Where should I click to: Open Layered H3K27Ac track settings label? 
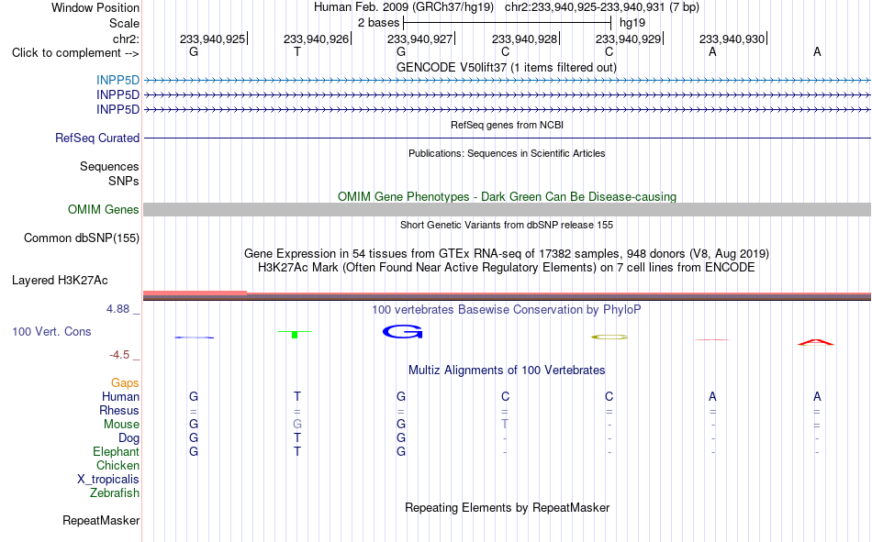pos(60,281)
